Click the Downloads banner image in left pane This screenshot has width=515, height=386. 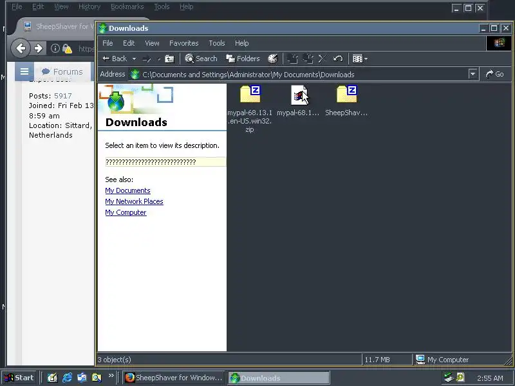coord(136,98)
